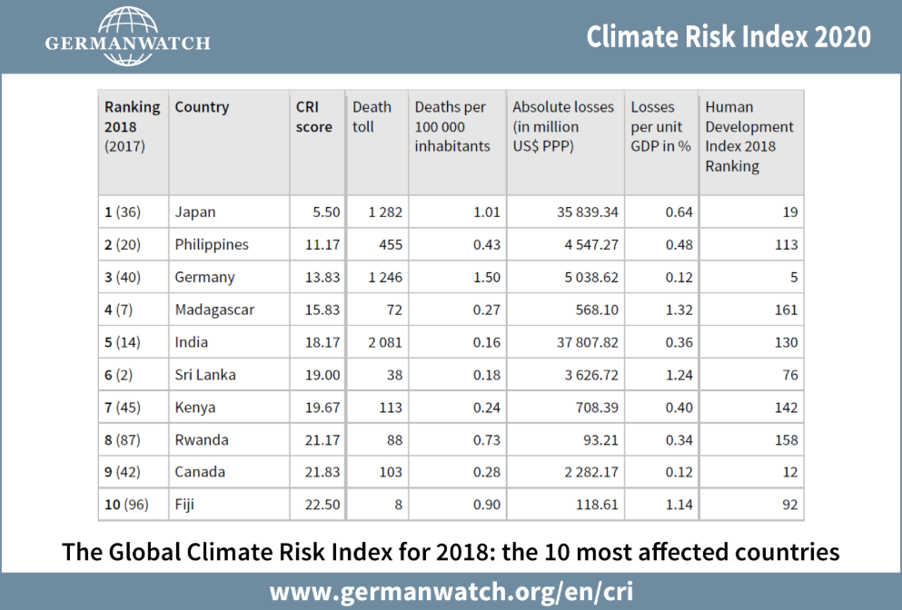Select the Madagascar country cell
This screenshot has height=610, width=902.
214,310
